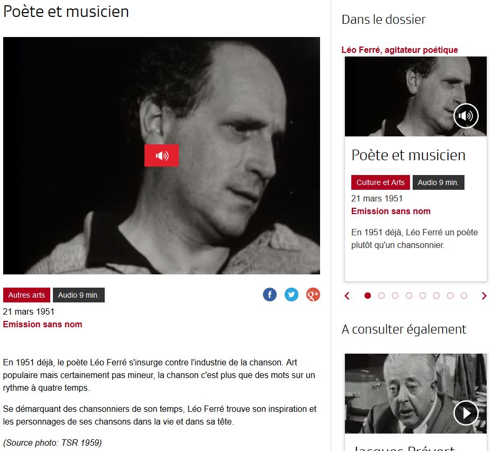The height and width of the screenshot is (451, 492).
Task: Select the last carousel dot
Action: [464, 296]
